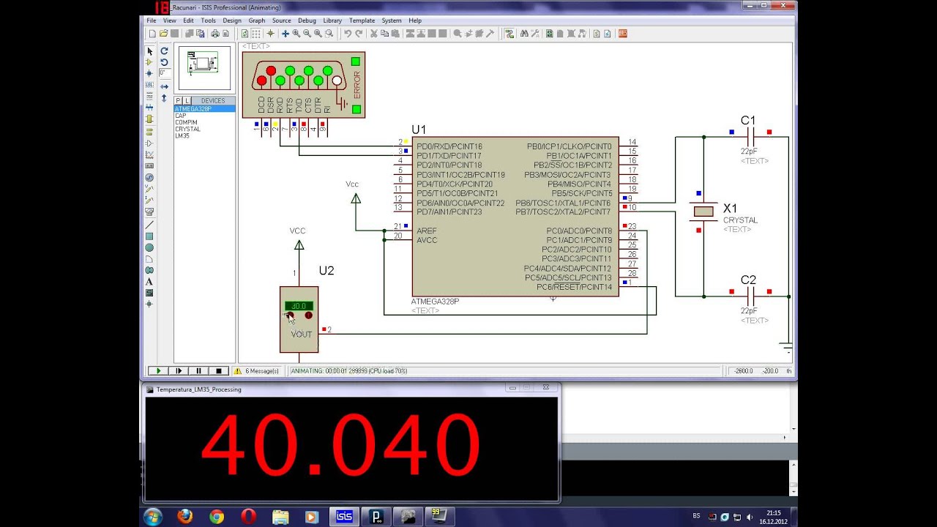The height and width of the screenshot is (527, 937).
Task: Click the ANIMATING status bar text
Action: (348, 371)
